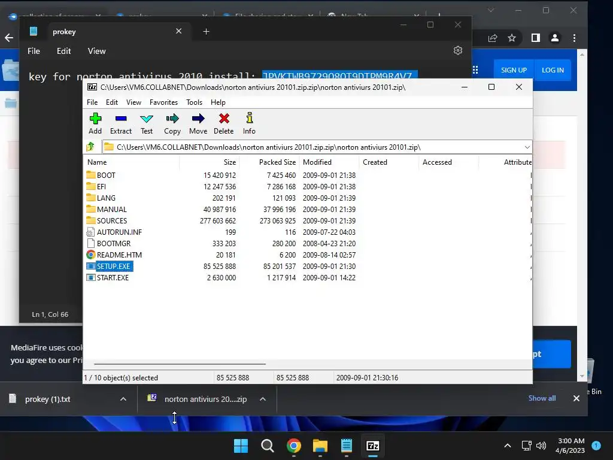Image resolution: width=613 pixels, height=460 pixels.
Task: Click Notepad's File menu
Action: click(34, 51)
